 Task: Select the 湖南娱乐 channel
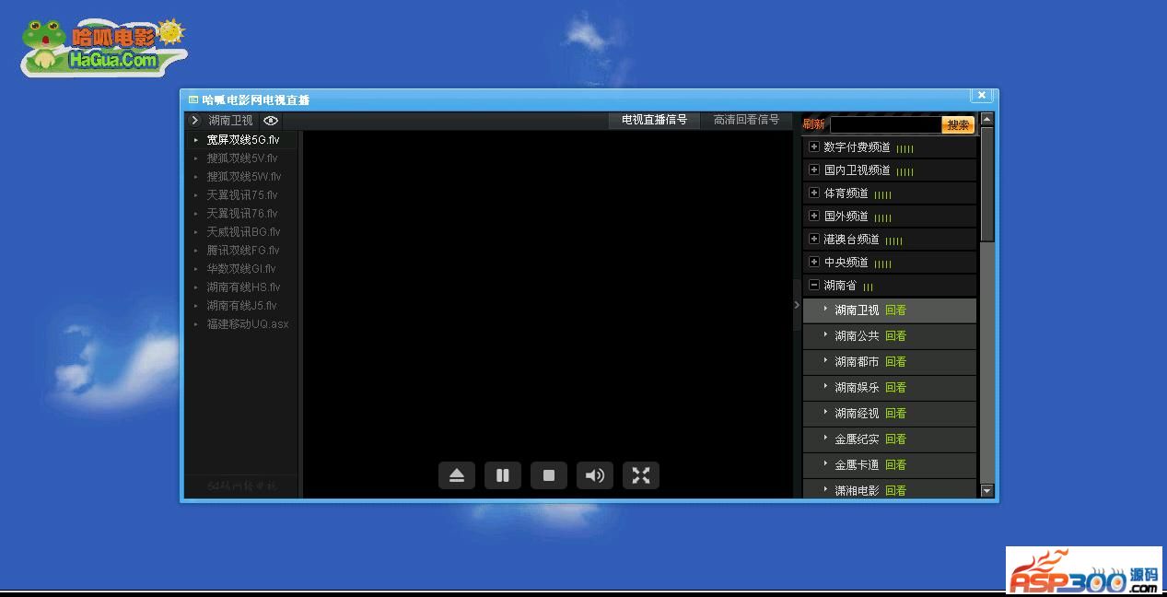click(x=857, y=388)
